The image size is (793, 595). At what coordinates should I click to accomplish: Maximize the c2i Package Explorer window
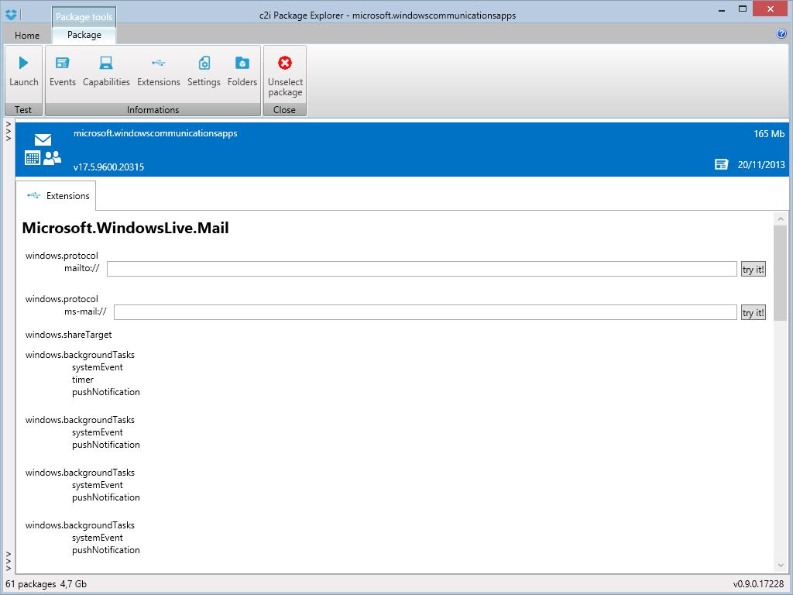tap(743, 9)
